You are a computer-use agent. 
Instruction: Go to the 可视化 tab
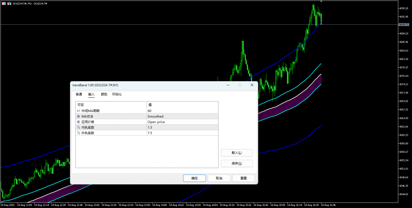pyautogui.click(x=117, y=94)
